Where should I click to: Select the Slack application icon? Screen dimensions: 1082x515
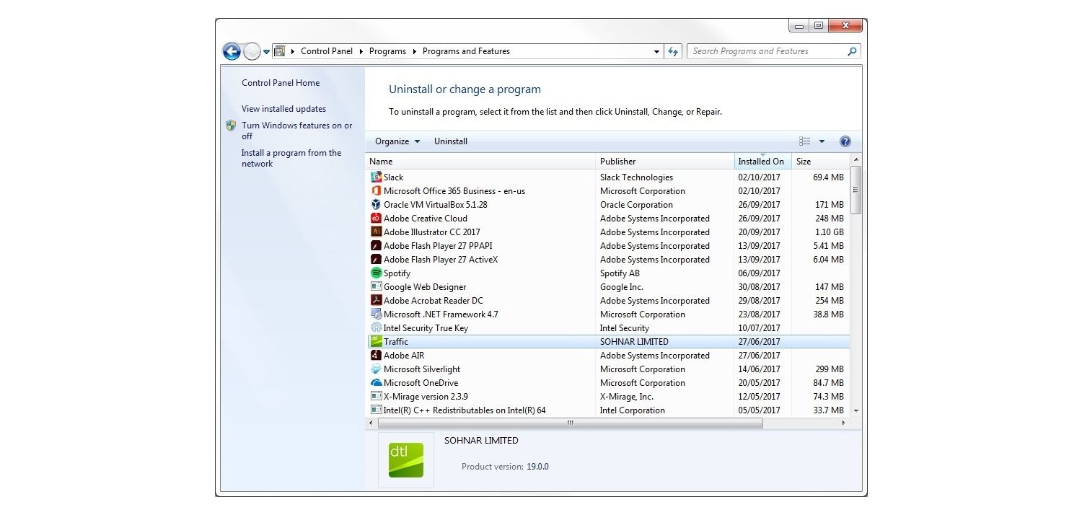[377, 177]
